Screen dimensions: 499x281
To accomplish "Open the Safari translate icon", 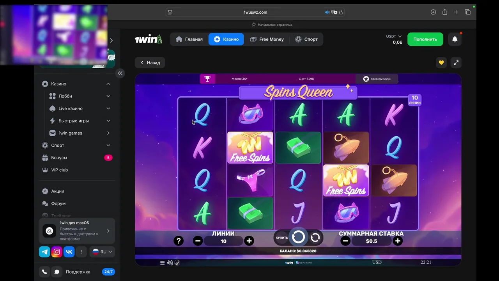I will [334, 12].
